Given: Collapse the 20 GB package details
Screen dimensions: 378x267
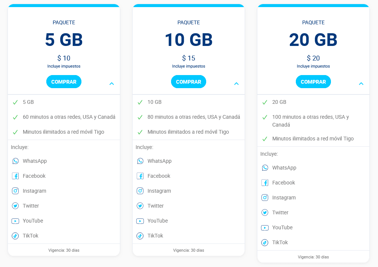Looking at the screenshot, I should [x=361, y=84].
